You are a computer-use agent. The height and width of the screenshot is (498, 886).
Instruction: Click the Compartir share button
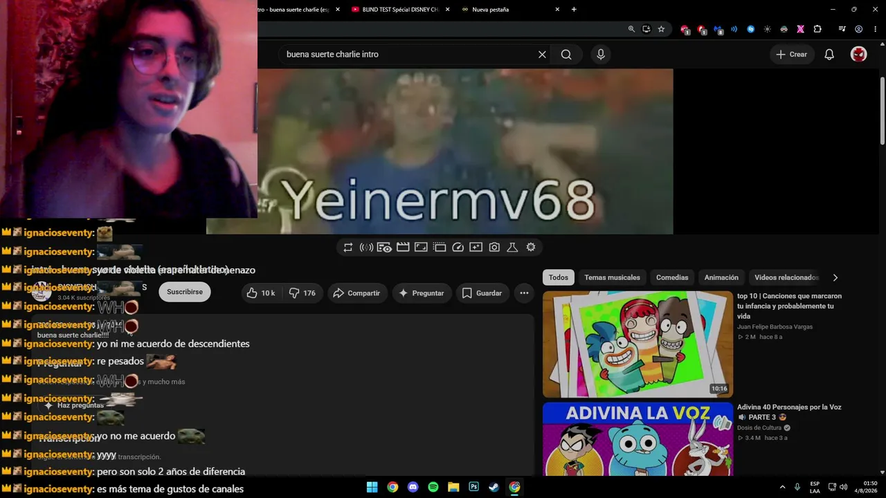coord(356,293)
